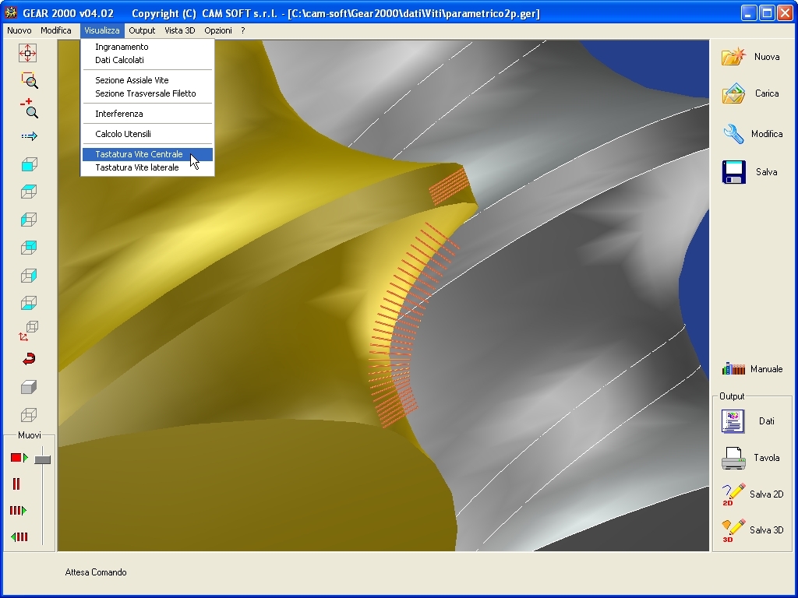The width and height of the screenshot is (798, 598).
Task: Click the Tavola printer button
Action: 751,458
